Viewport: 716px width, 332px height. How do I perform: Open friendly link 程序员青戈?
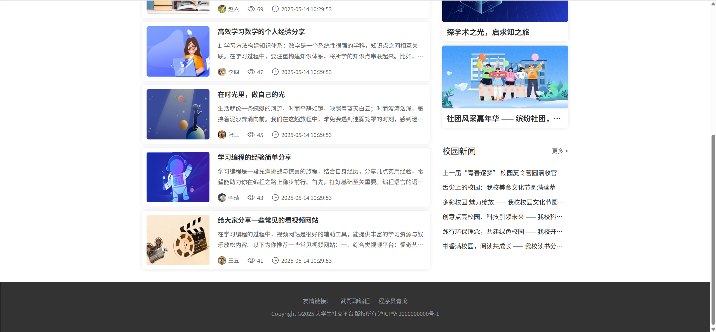(393, 301)
